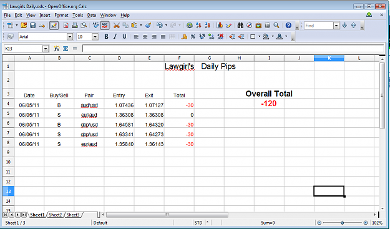The image size is (390, 229).
Task: Click the zoom slider handle
Action: click(x=342, y=223)
